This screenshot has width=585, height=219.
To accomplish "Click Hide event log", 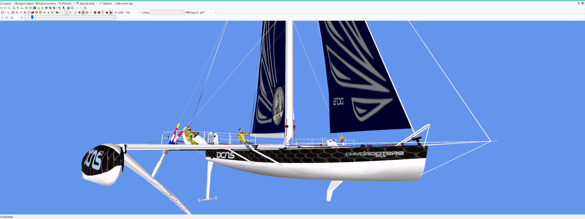I will tap(124, 3).
